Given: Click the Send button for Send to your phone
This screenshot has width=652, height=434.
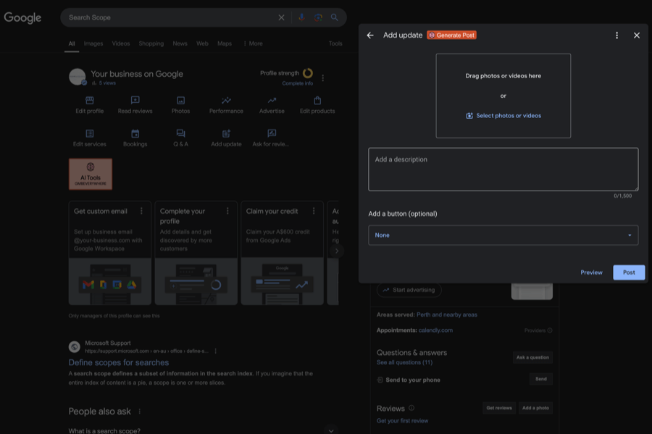Looking at the screenshot, I should pos(540,379).
